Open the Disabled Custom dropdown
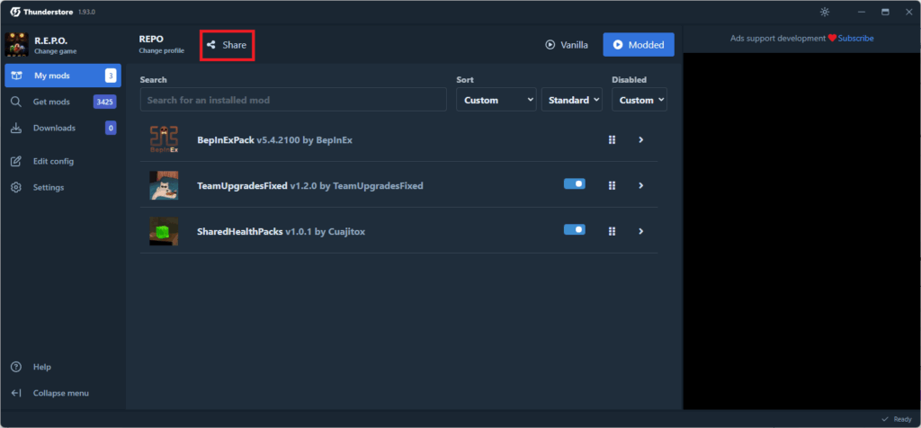 [639, 100]
